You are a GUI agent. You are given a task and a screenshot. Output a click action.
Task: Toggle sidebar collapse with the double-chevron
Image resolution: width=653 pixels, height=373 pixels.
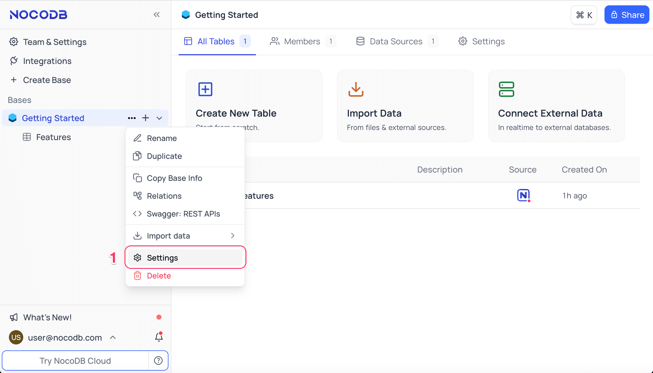(x=157, y=14)
